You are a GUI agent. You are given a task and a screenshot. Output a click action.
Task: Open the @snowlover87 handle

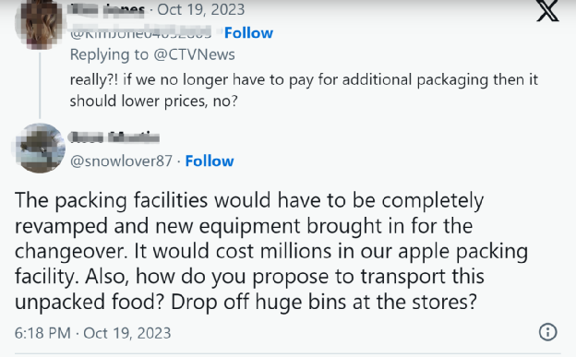point(121,161)
